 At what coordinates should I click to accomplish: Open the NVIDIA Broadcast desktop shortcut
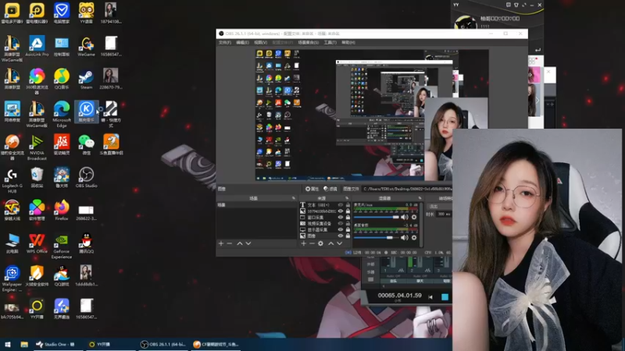(37, 147)
